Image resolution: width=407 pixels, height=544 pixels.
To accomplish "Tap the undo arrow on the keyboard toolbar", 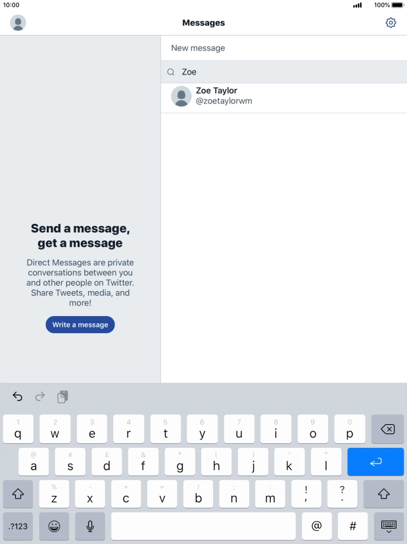I will click(x=17, y=396).
